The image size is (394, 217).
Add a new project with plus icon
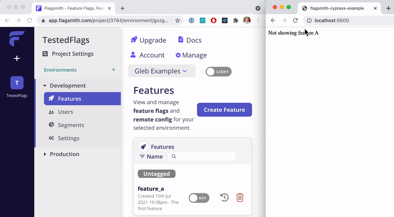(x=17, y=58)
